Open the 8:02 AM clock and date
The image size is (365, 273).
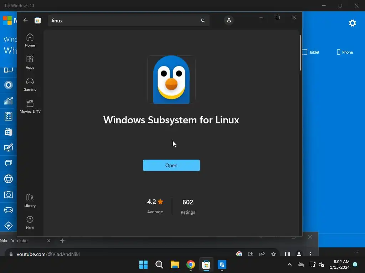pyautogui.click(x=340, y=264)
